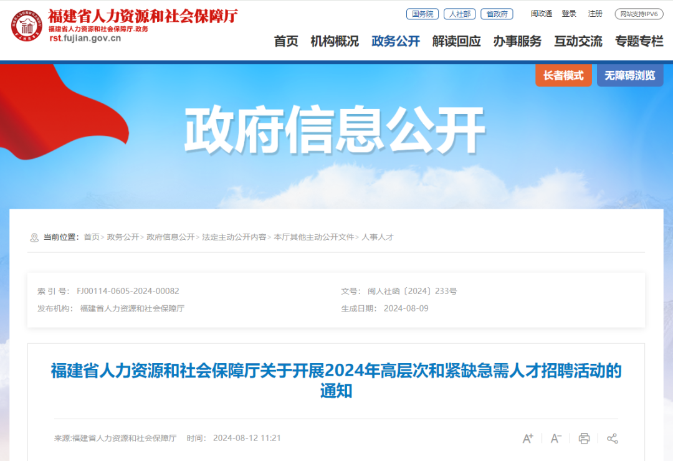Click the print page icon
The height and width of the screenshot is (461, 673).
click(584, 438)
